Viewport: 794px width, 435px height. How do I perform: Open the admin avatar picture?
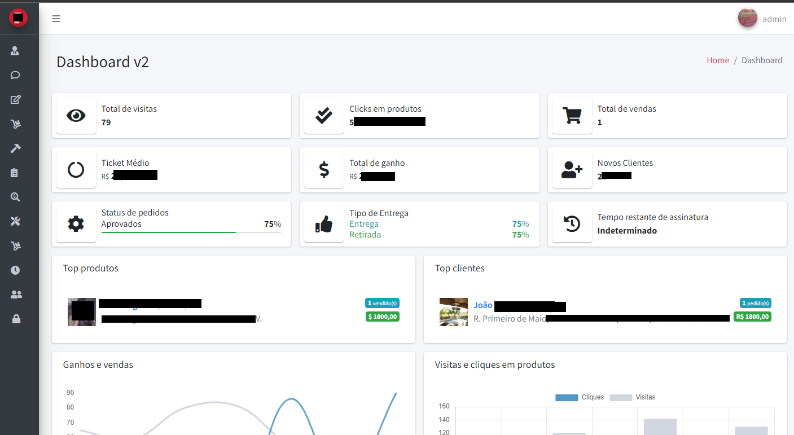pyautogui.click(x=748, y=18)
